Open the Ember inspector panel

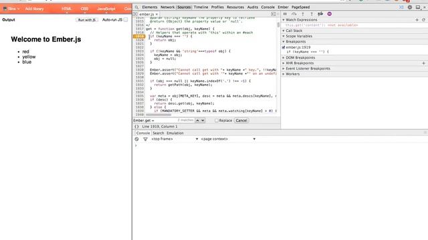pos(283,7)
